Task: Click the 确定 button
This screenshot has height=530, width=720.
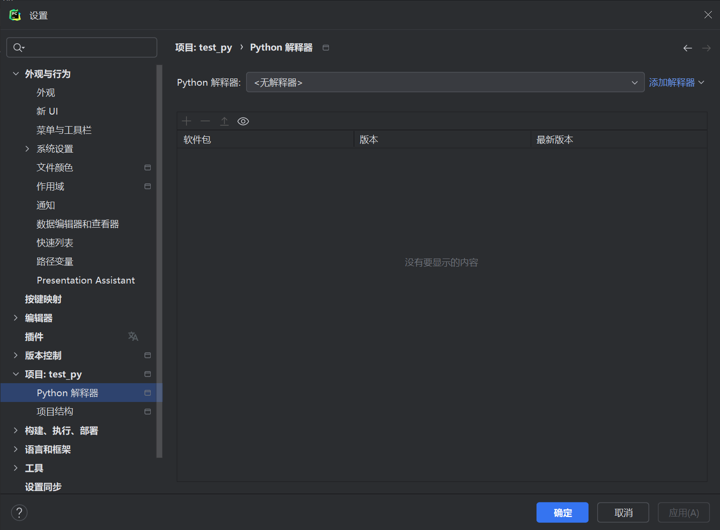Action: [x=562, y=512]
